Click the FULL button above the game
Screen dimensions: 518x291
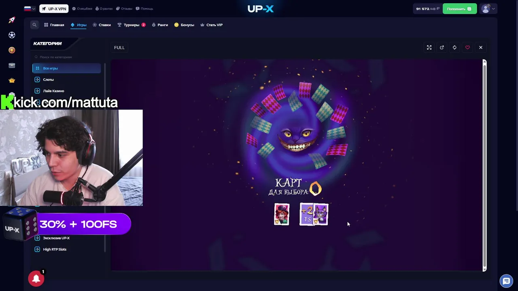(119, 47)
